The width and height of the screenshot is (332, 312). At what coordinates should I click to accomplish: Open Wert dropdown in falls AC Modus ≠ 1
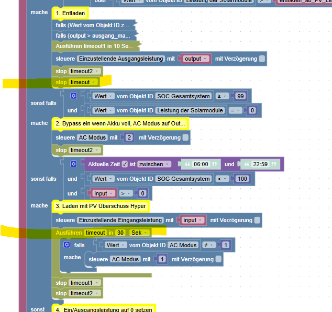[116, 245]
